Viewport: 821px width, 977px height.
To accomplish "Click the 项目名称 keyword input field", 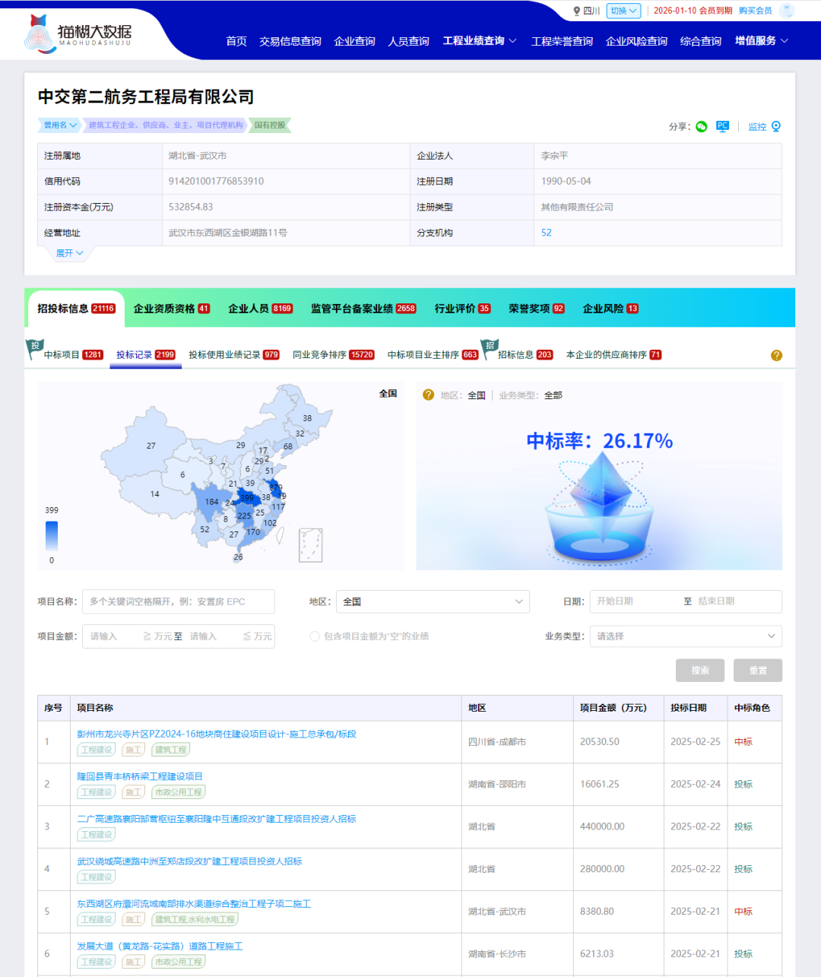I will pos(178,601).
